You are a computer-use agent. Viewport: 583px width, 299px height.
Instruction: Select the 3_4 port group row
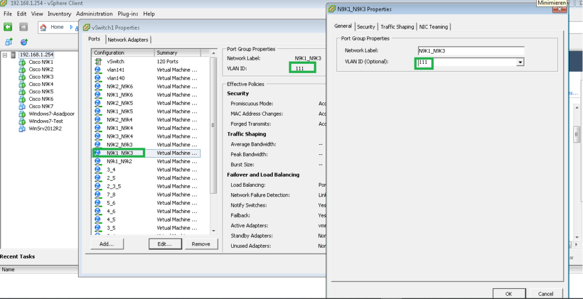pos(146,170)
